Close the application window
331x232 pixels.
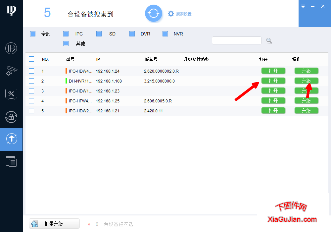(322, 6)
